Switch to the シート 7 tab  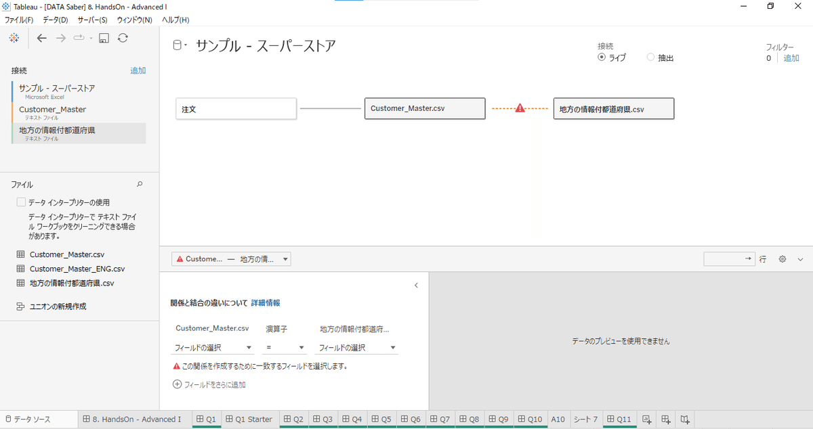pyautogui.click(x=585, y=420)
